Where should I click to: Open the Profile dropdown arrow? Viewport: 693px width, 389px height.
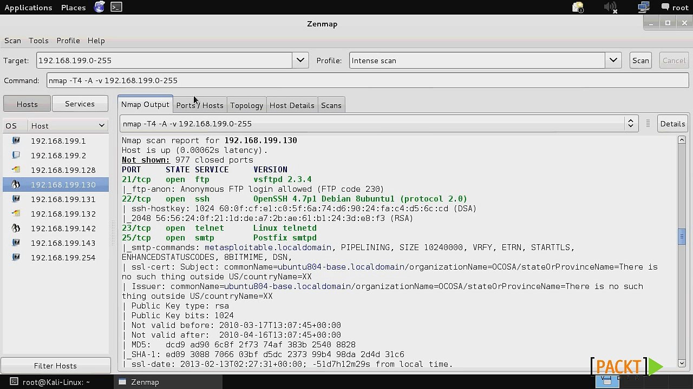[613, 61]
